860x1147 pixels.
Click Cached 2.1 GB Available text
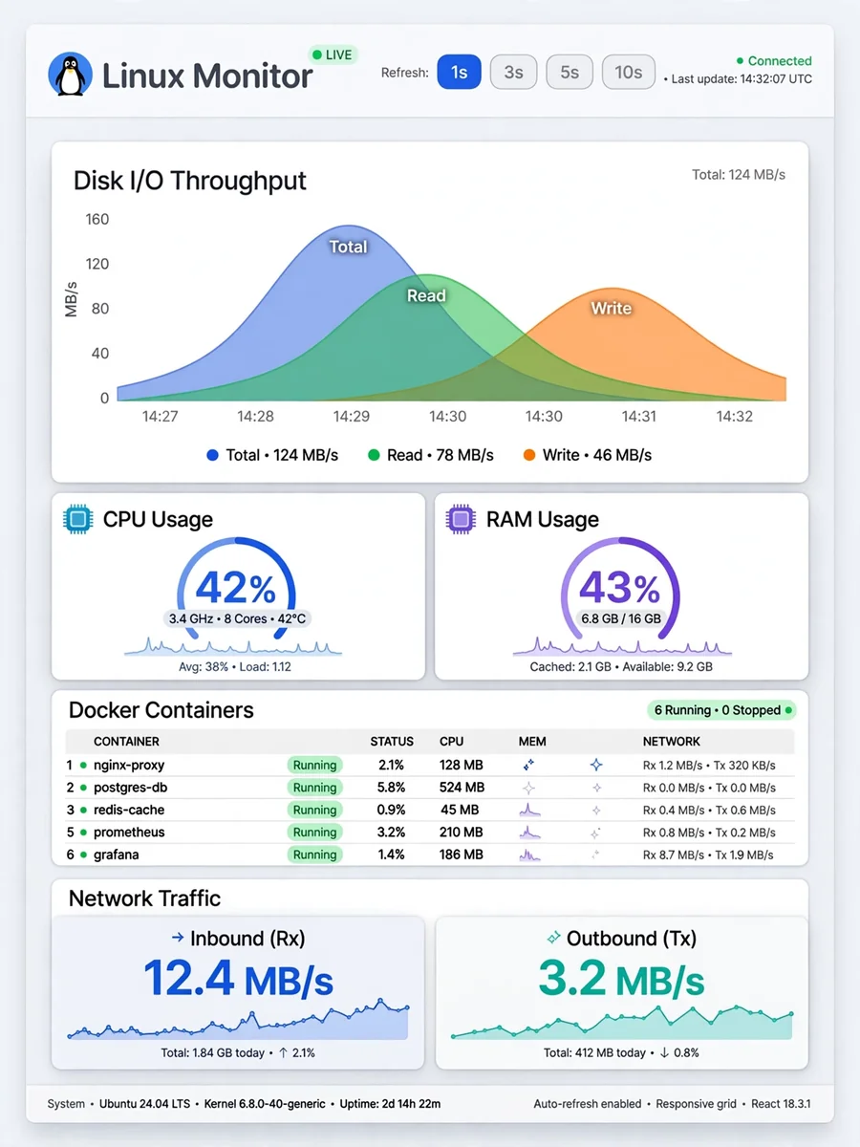tap(621, 666)
